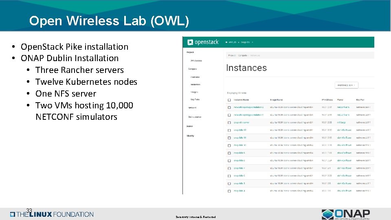Screen dimensions: 391x220
Task: Click The Linux Foundation logo
Action: (x=52, y=214)
